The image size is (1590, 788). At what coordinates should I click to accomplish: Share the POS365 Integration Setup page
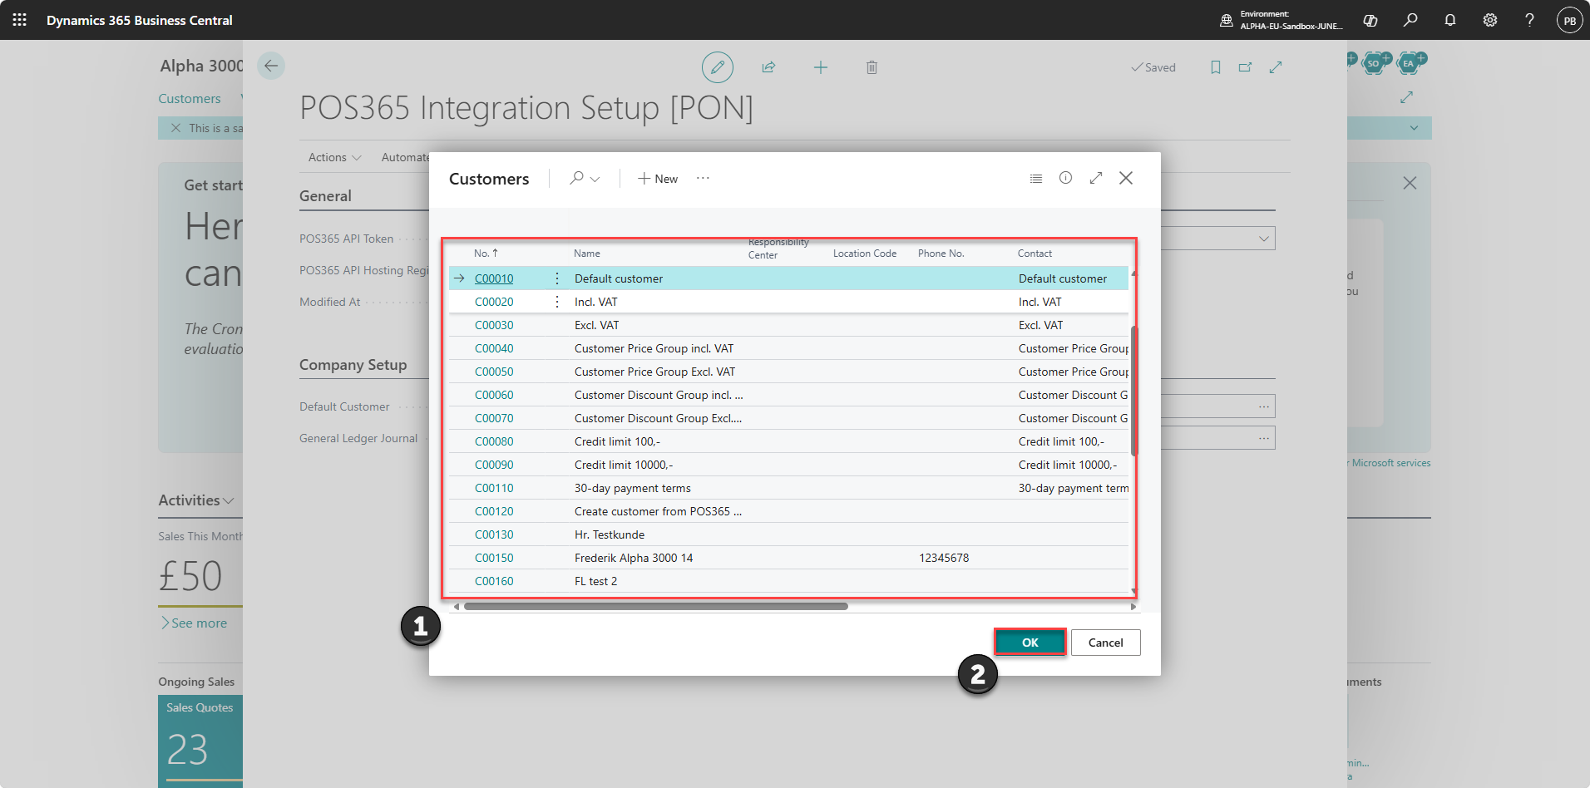[x=769, y=67]
